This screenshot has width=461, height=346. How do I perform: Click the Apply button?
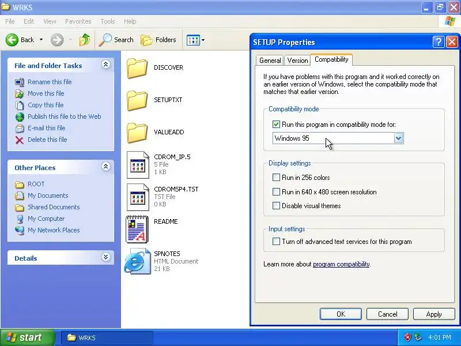[434, 314]
